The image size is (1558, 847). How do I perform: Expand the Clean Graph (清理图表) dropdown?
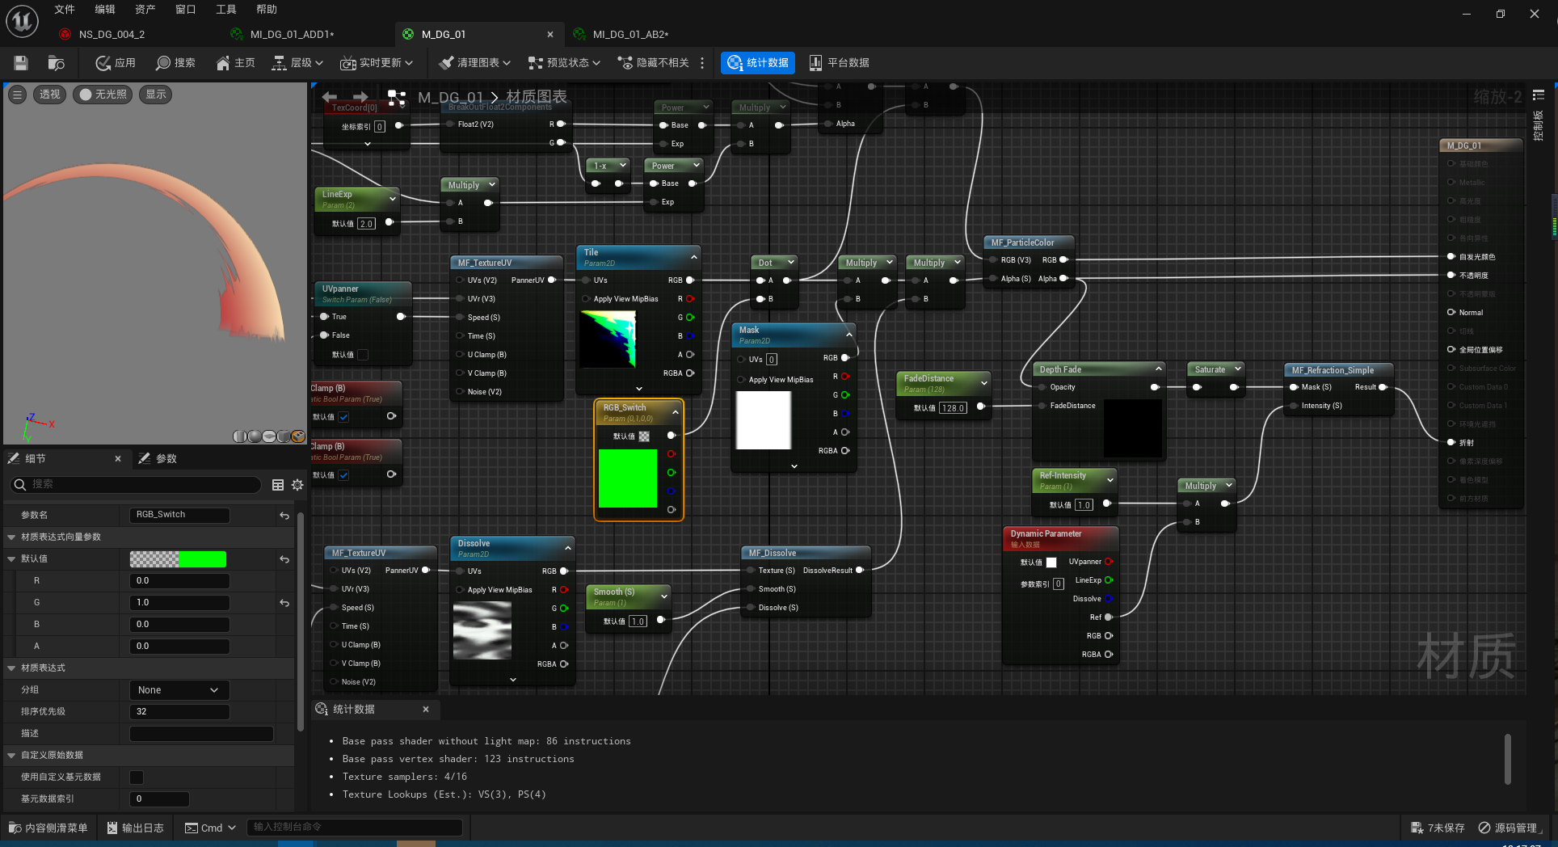point(475,63)
